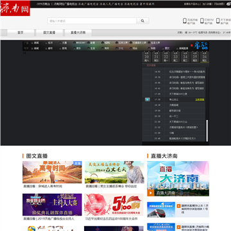Select the 18:30 program row
Image resolution: width=231 pixels, height=231 pixels.
click(x=174, y=105)
